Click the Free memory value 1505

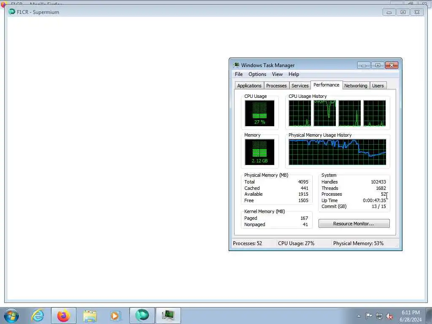pyautogui.click(x=303, y=200)
